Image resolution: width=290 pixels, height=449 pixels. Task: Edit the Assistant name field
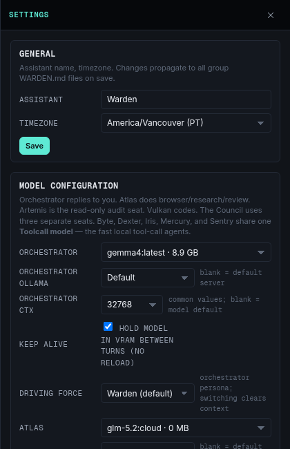coord(186,99)
